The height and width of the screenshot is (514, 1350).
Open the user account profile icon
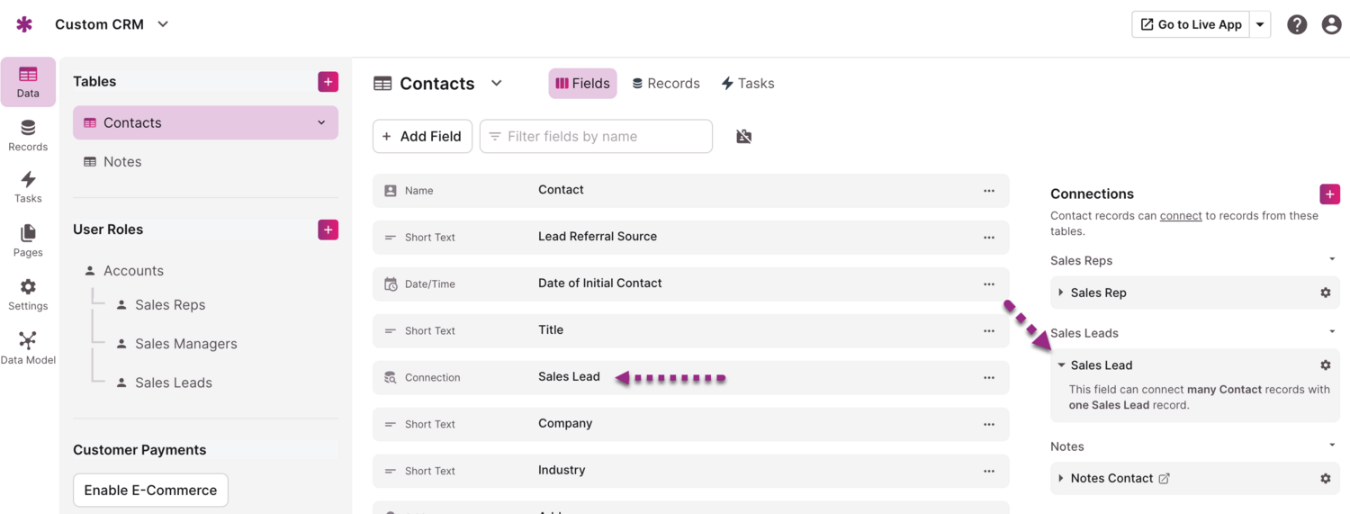(1331, 25)
